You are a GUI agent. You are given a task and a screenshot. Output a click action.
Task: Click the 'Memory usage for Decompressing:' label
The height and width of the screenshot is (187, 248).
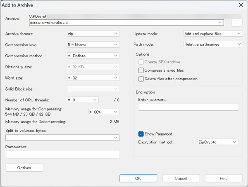pos(36,122)
